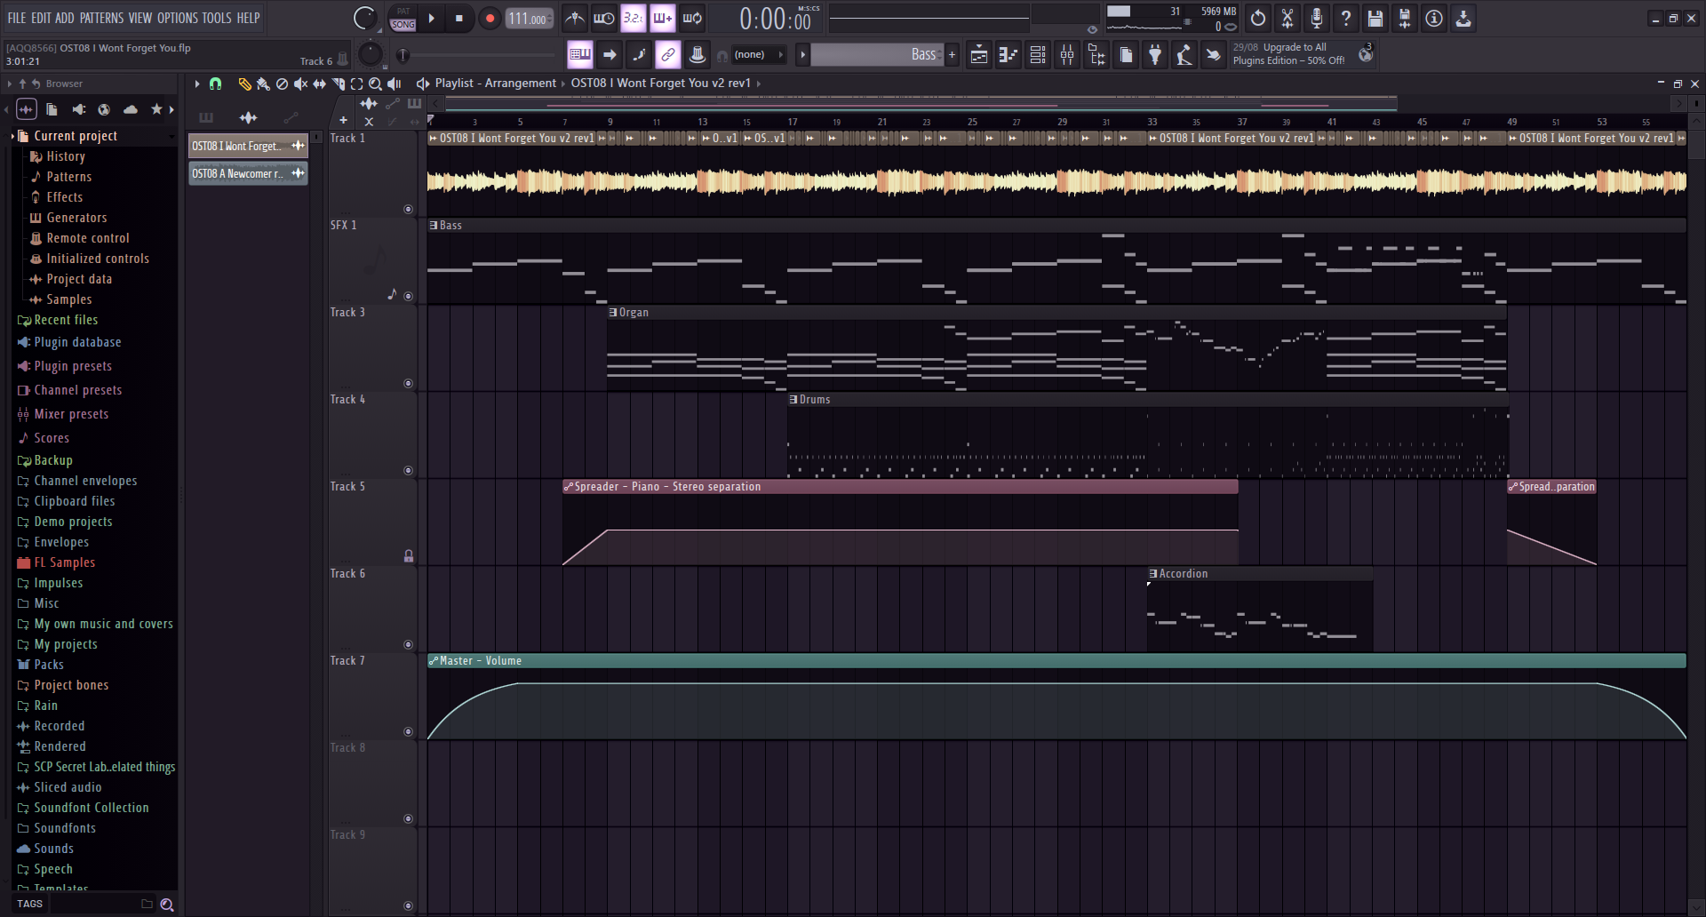Open the OPTIONS menu
The height and width of the screenshot is (917, 1706).
point(178,18)
